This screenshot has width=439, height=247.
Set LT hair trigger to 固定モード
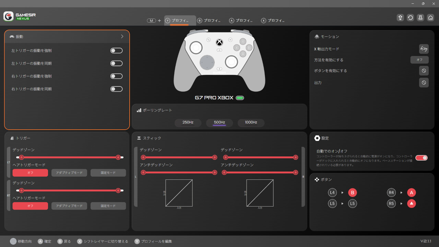(x=108, y=173)
